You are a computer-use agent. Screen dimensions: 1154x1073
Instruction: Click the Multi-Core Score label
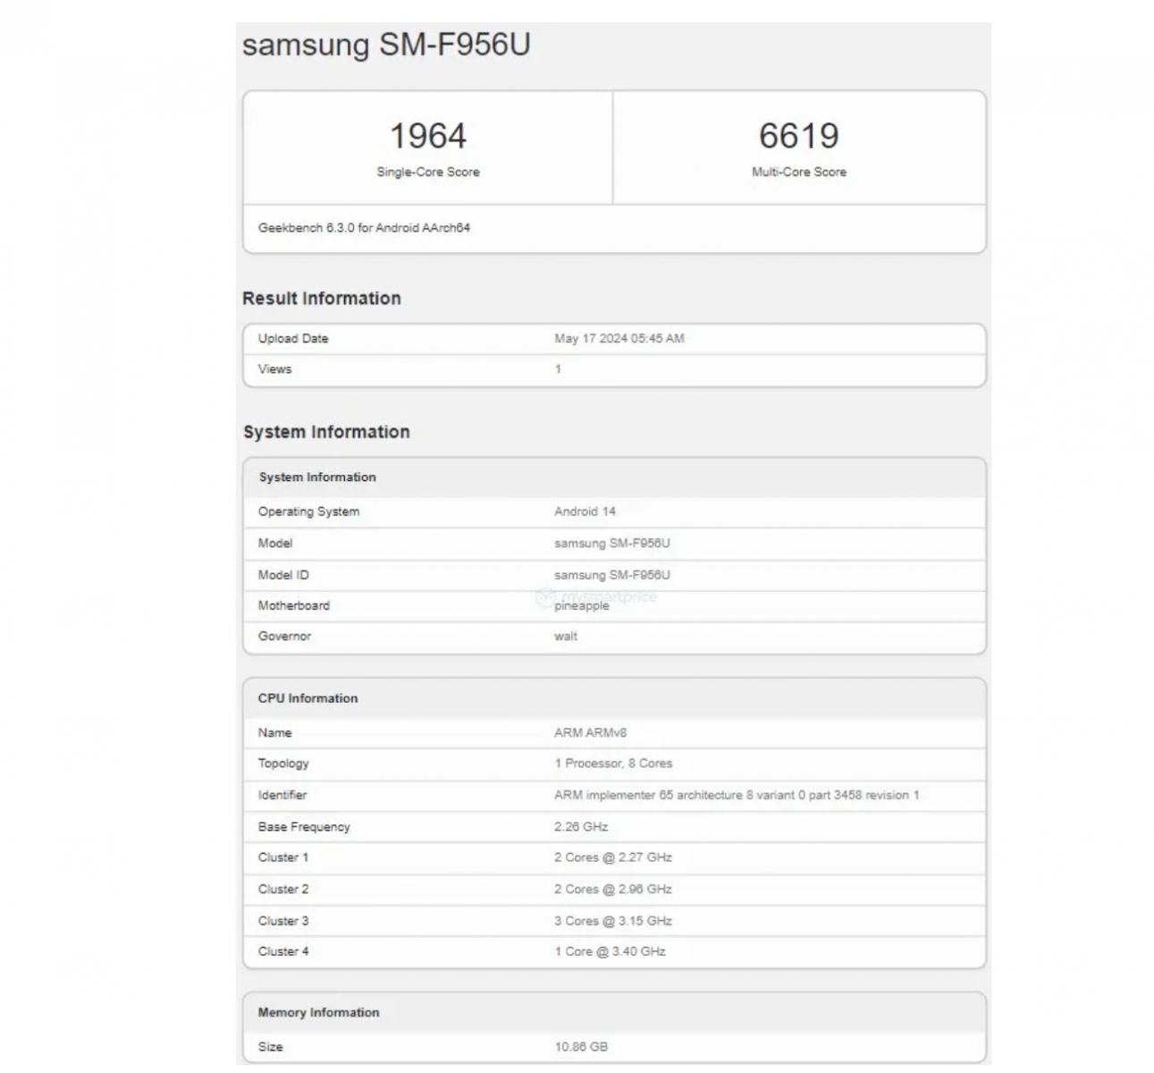[799, 172]
